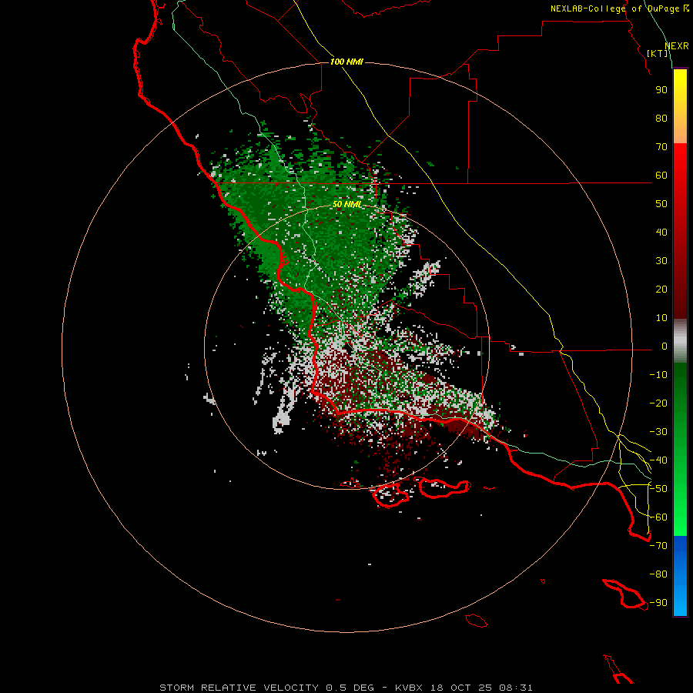This screenshot has width=693, height=693.
Task: Click the blue bottom segment of color bar
Action: point(680,576)
